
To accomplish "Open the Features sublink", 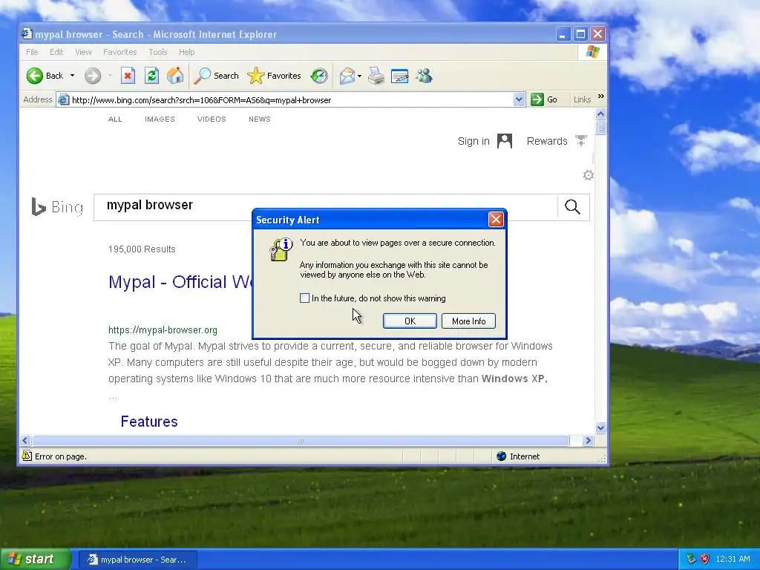I will pos(149,422).
